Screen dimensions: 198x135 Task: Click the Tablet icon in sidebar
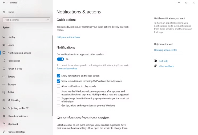coord(4,92)
